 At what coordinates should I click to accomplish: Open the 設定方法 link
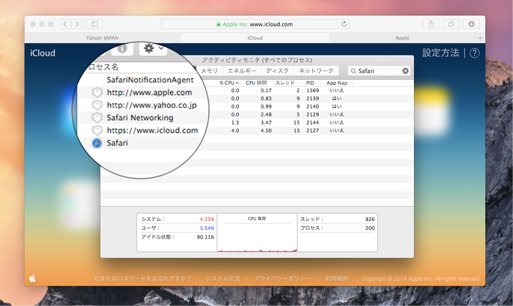click(x=440, y=53)
